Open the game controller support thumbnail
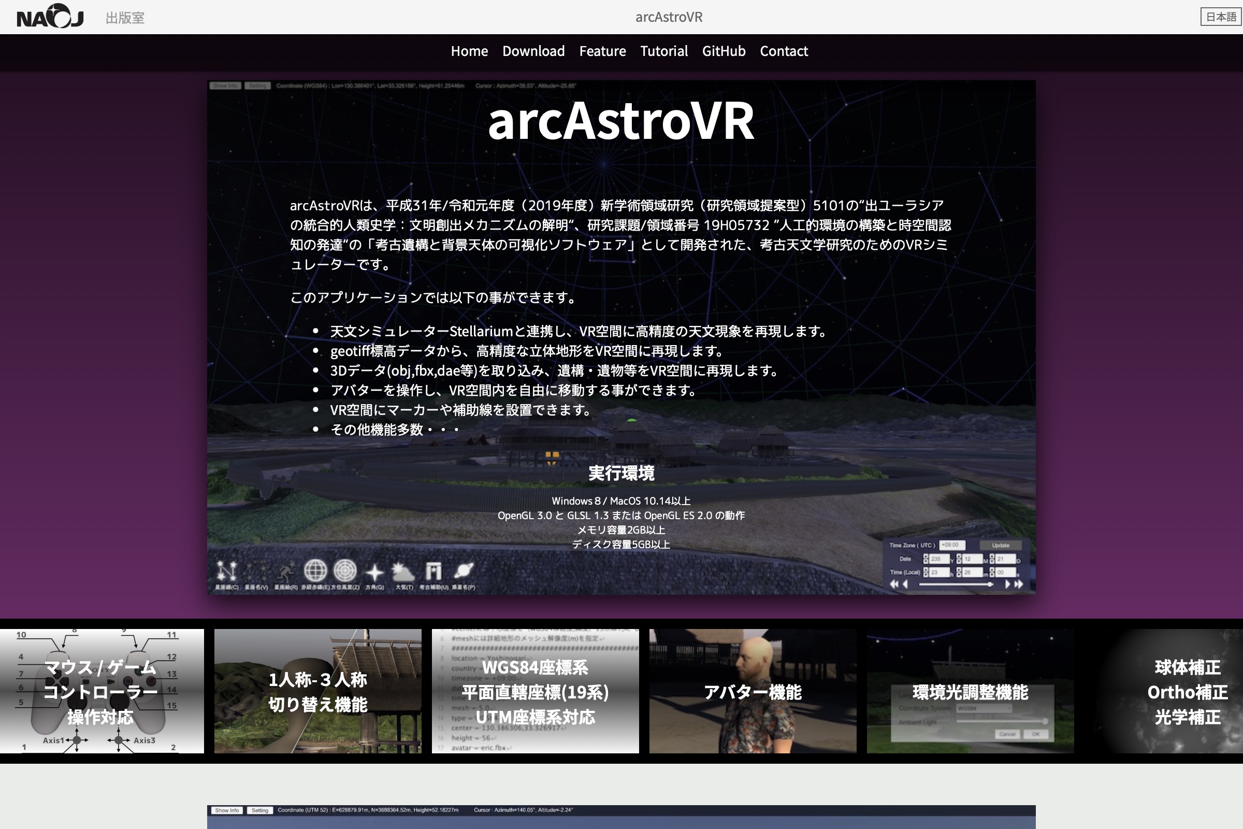This screenshot has height=829, width=1243. pos(102,691)
